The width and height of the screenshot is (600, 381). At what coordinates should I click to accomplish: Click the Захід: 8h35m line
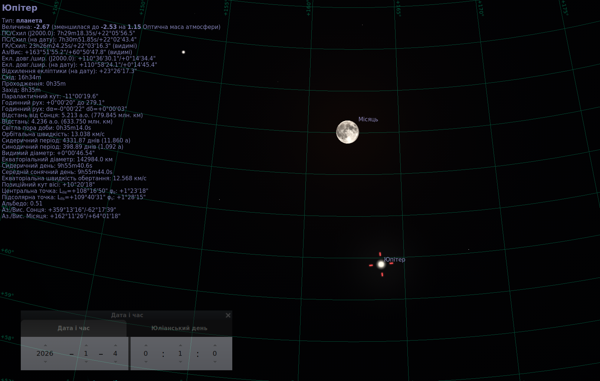(x=21, y=90)
